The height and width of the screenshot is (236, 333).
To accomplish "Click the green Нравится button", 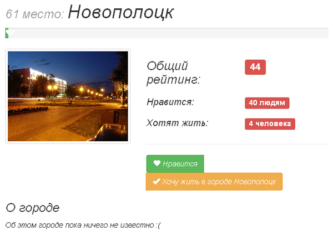I will (175, 163).
